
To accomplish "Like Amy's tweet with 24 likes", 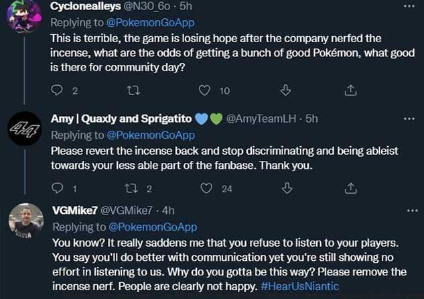I will click(x=207, y=188).
